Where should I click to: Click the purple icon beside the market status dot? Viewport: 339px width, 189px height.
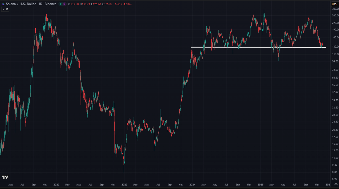[x=64, y=4]
